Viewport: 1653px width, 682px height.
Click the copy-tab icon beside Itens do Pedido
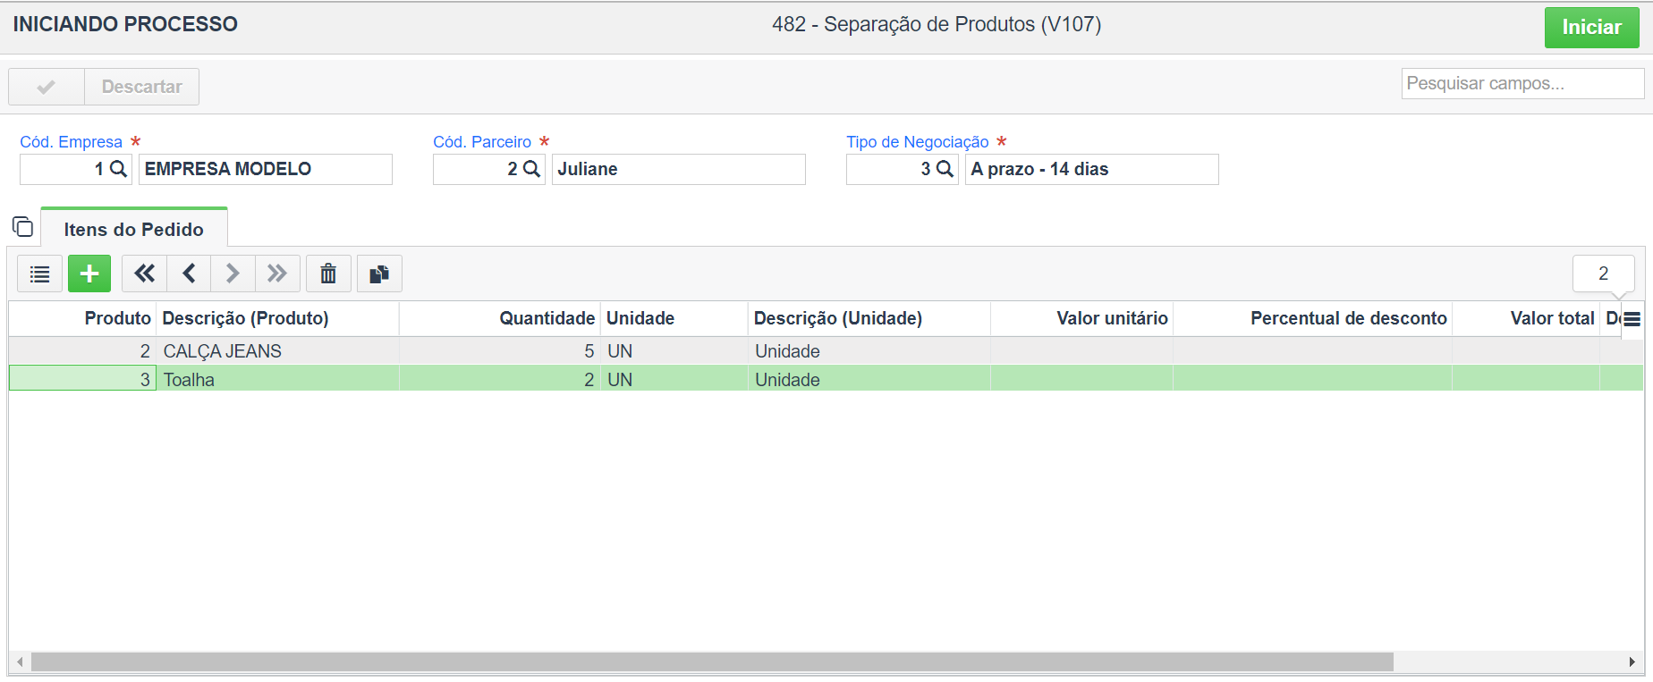point(22,227)
